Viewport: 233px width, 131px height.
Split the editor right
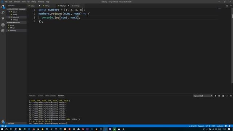click(227, 6)
